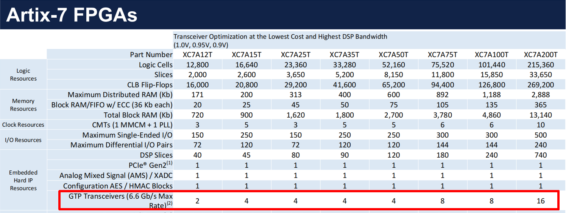
Task: Select the XC7A75T part number header
Action: tap(443, 55)
